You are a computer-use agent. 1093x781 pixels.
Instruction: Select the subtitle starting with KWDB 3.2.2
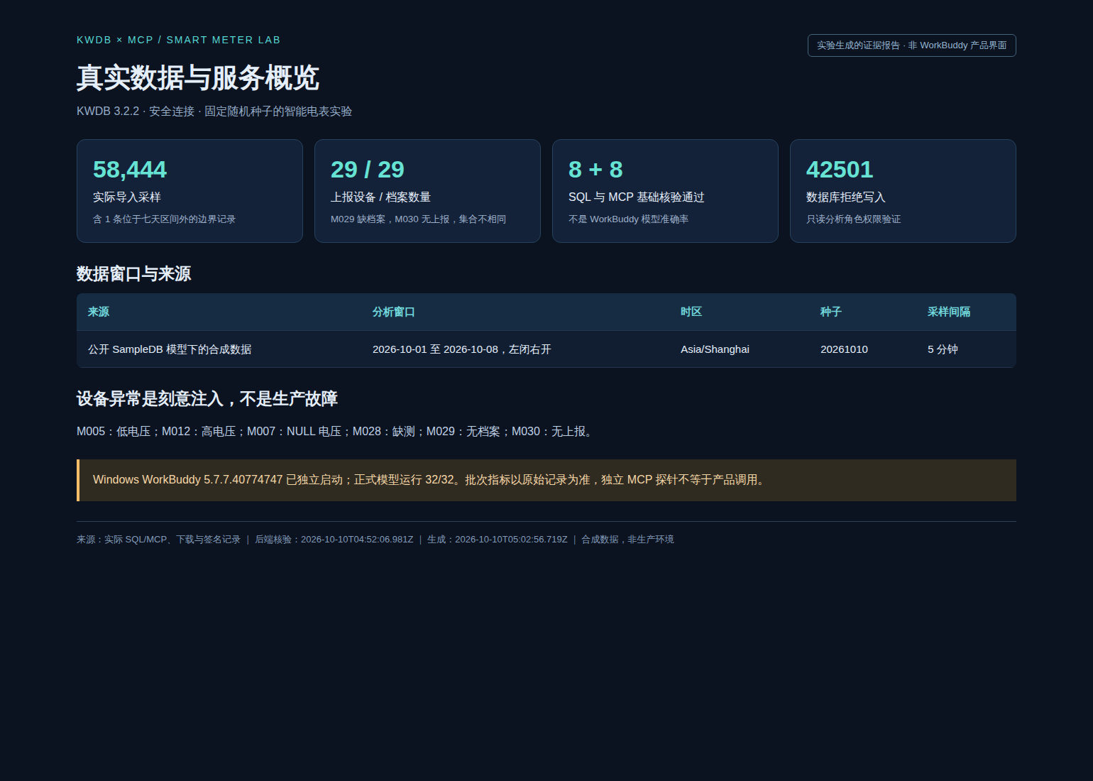pyautogui.click(x=214, y=111)
